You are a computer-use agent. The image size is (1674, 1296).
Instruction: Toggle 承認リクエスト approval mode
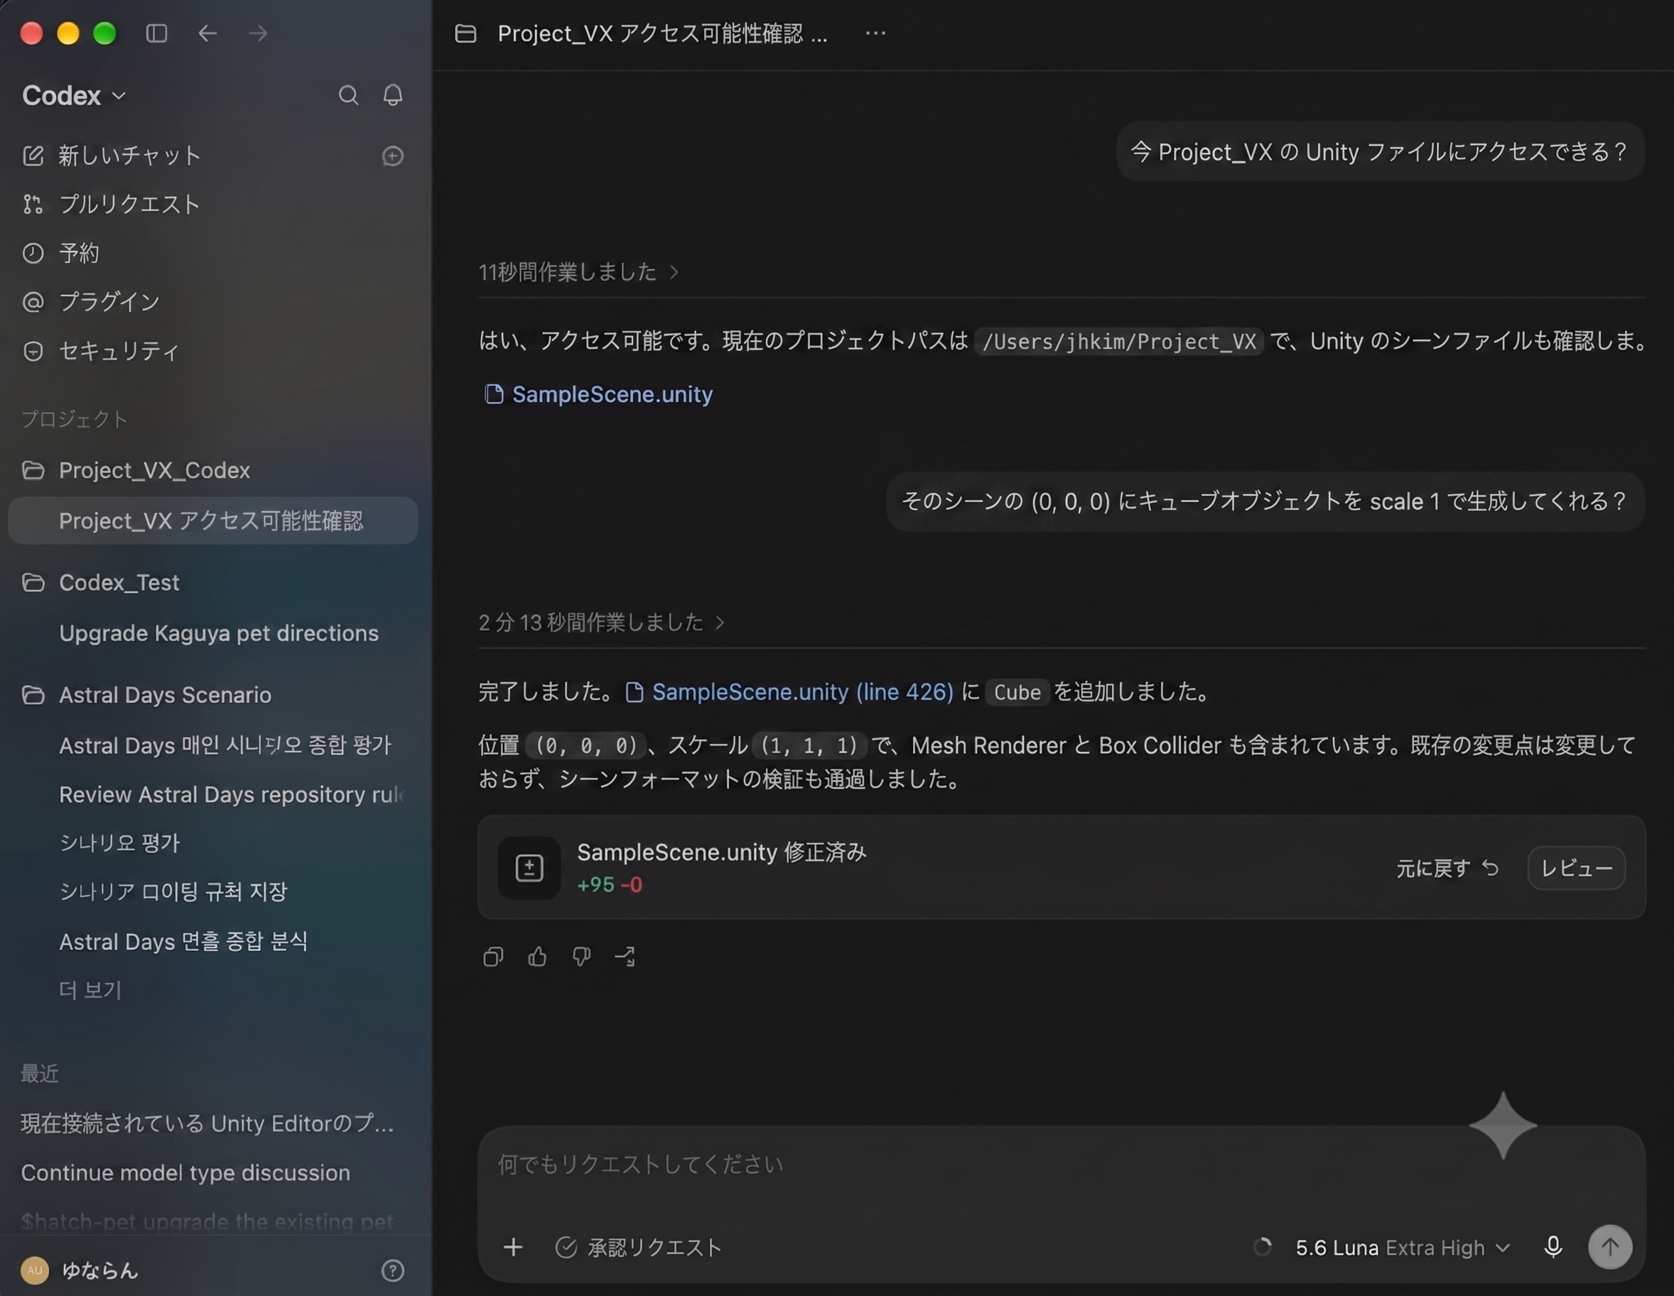tap(639, 1247)
